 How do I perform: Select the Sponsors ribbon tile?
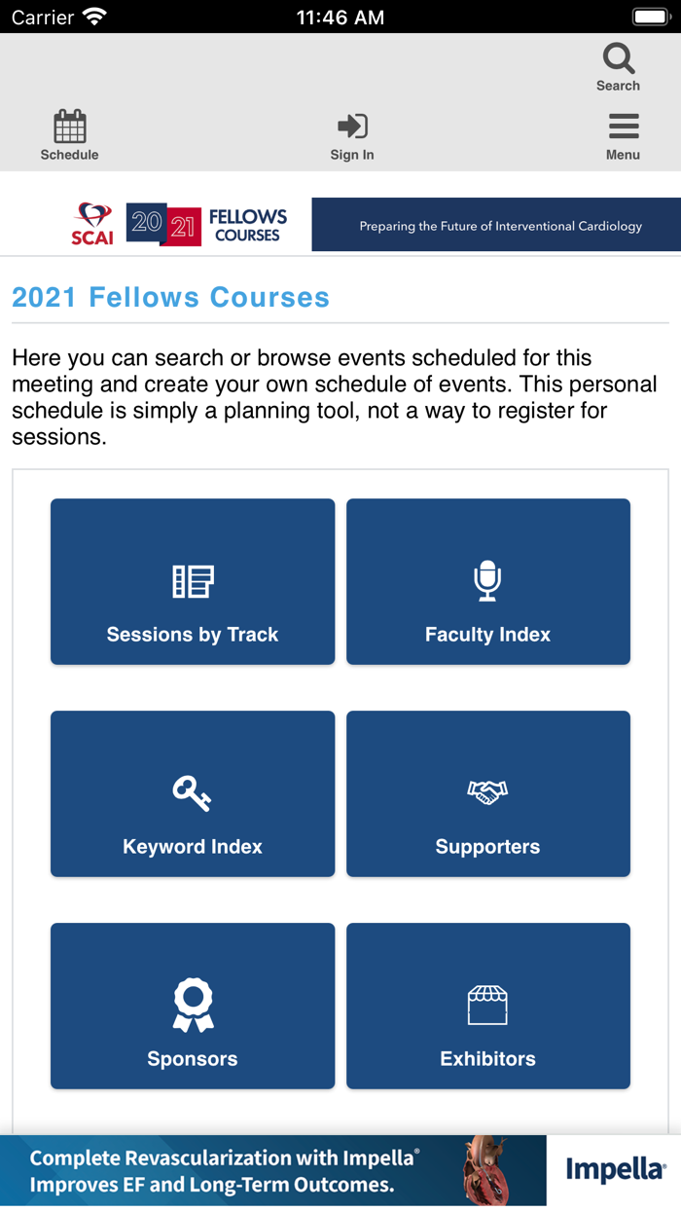tap(192, 1006)
